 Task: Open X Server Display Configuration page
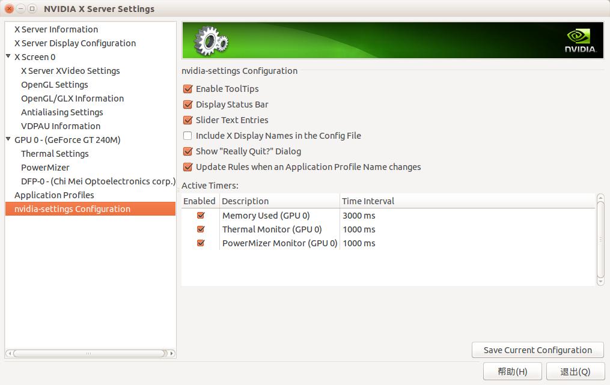(75, 43)
